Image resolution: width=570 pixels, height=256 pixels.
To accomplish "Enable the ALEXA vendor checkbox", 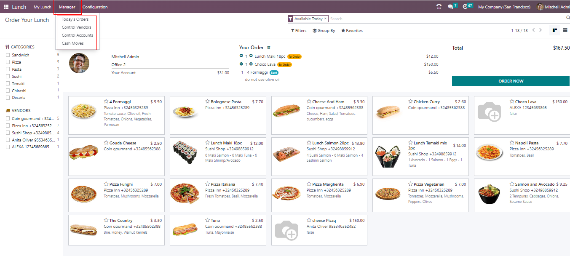I will pyautogui.click(x=8, y=147).
